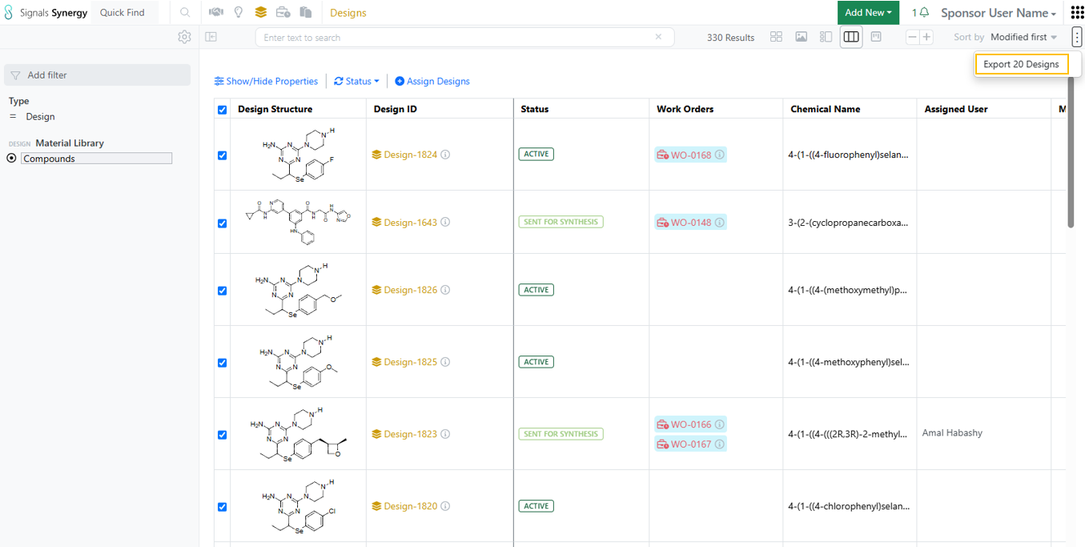The width and height of the screenshot is (1085, 547).
Task: Open the briefcase work orders icon
Action: click(x=283, y=13)
